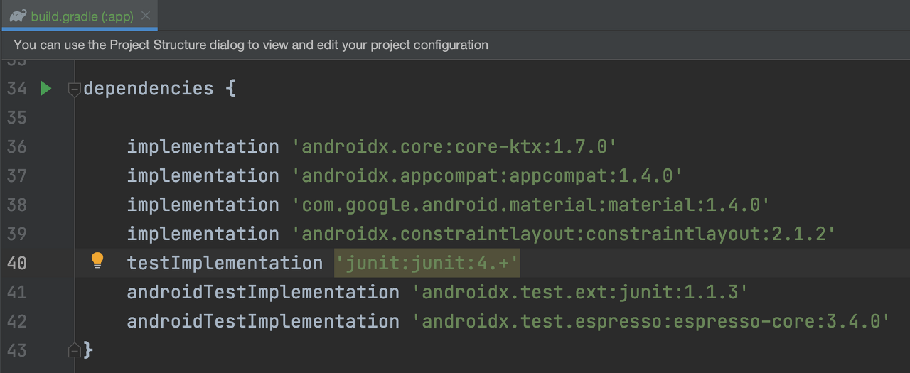Click implementation keyword on line 39
Viewport: 910px width, 373px height.
[x=203, y=234]
